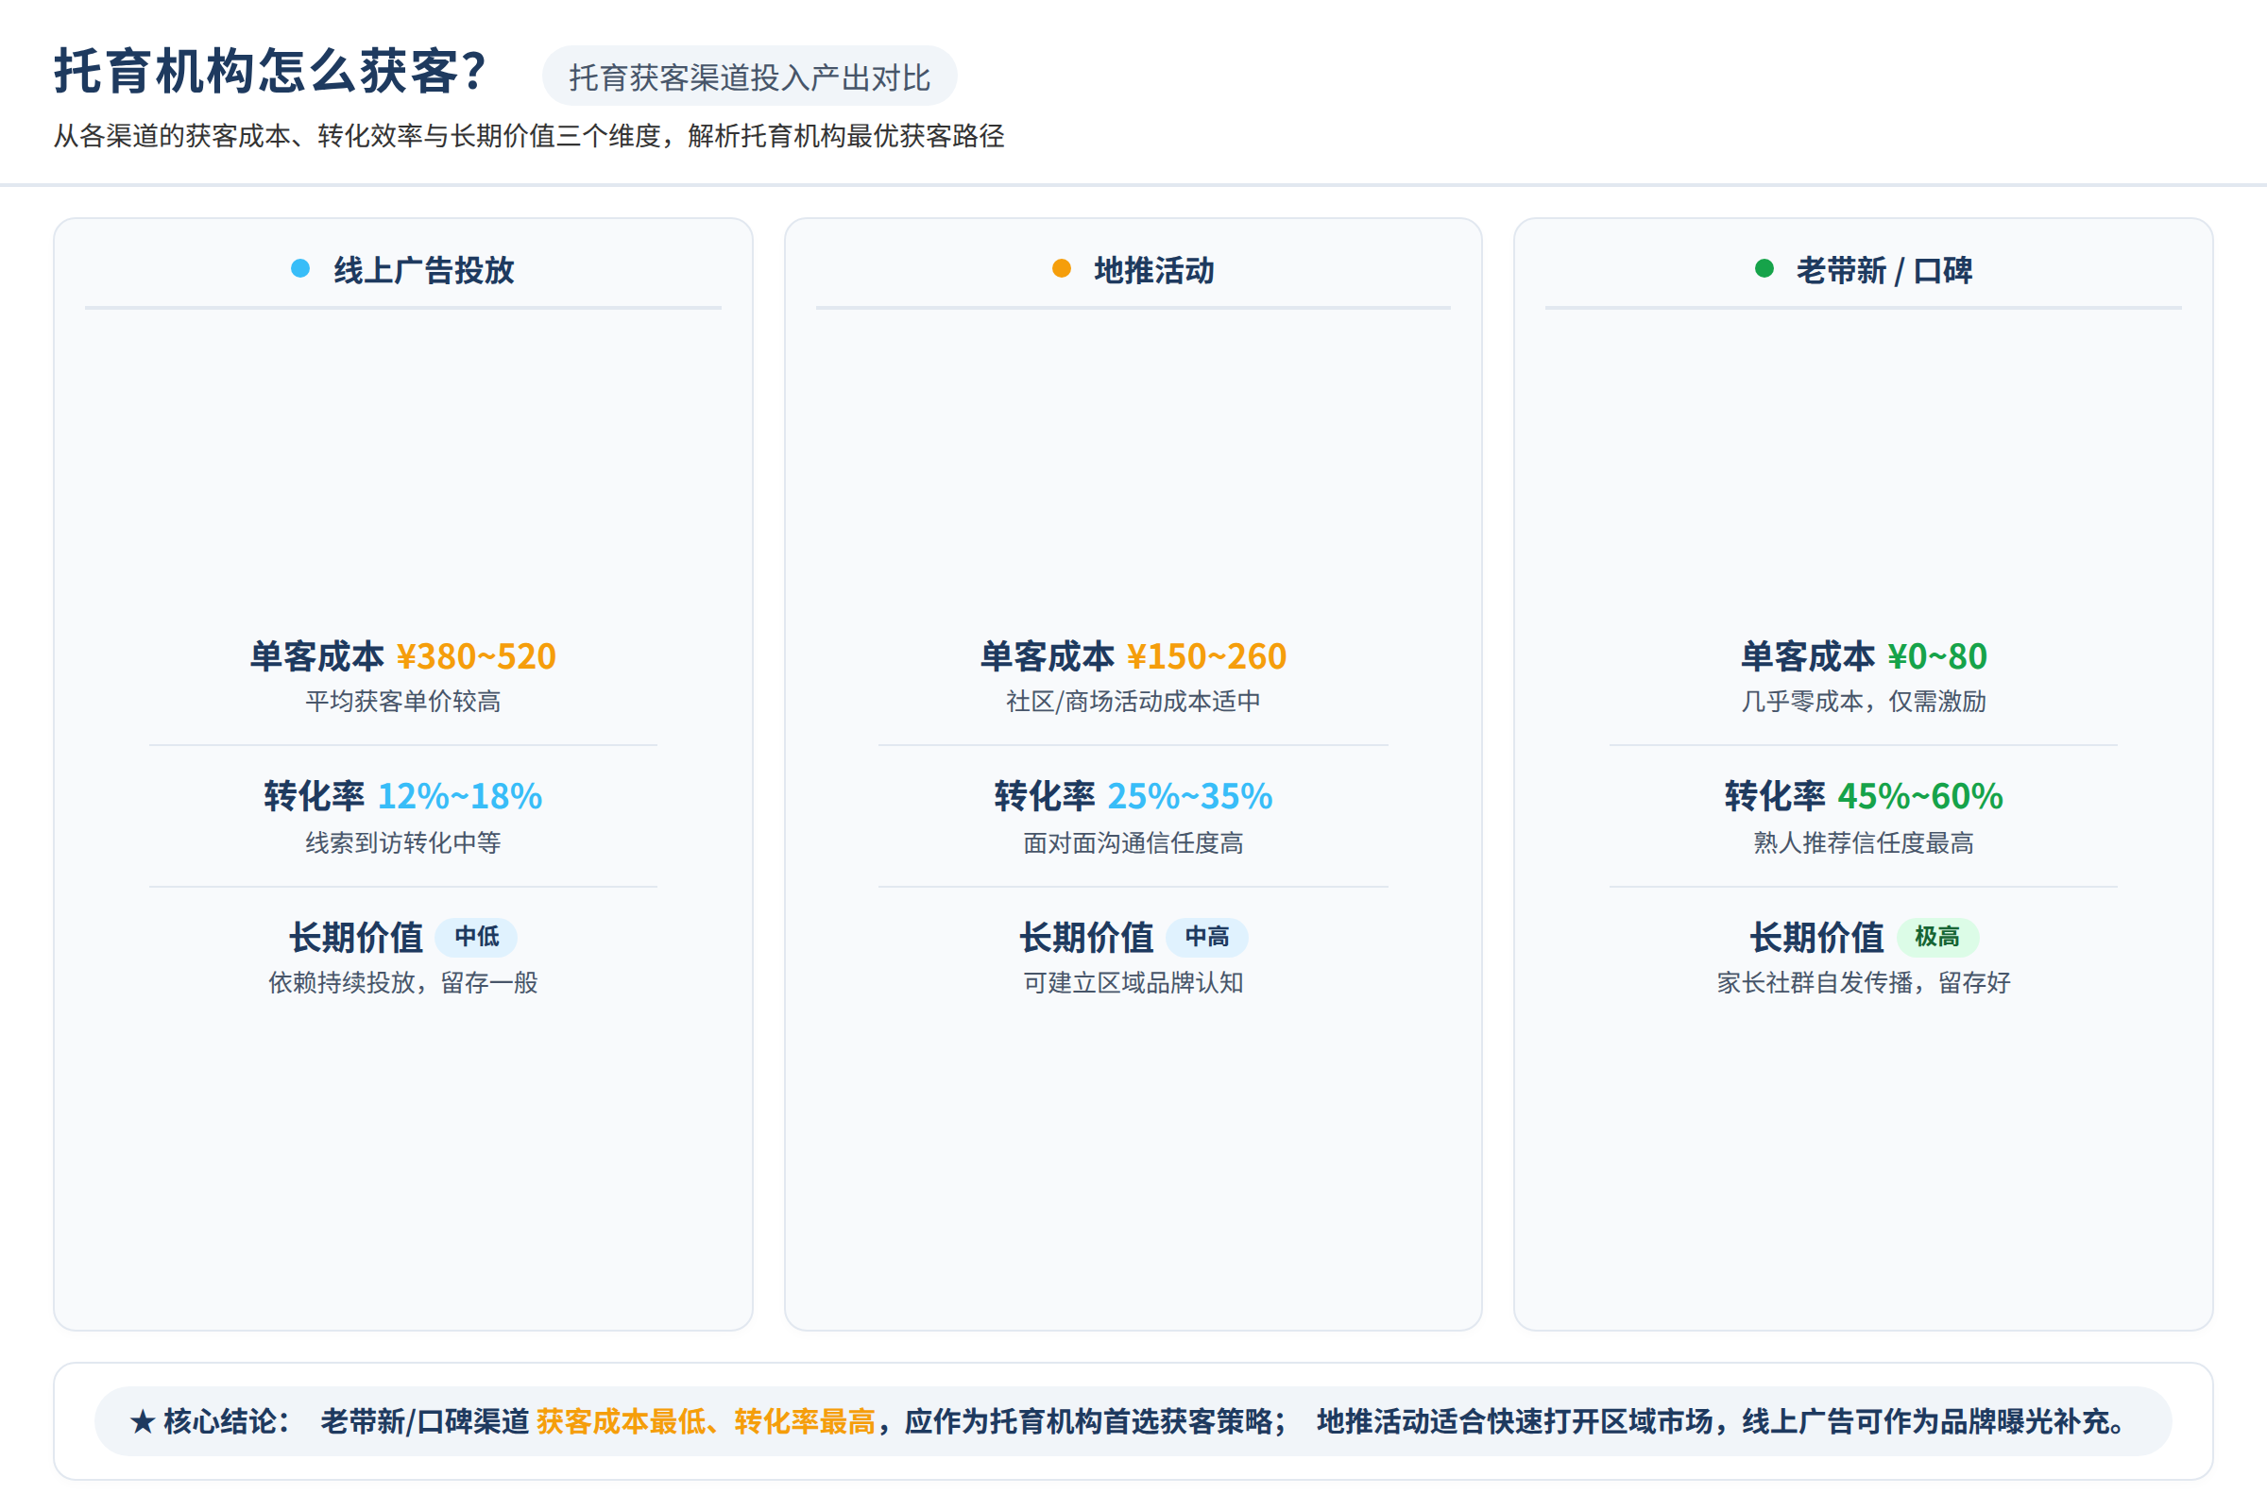The image size is (2267, 1511).
Task: Click the ¥0~80 cost value
Action: pos(1937,656)
